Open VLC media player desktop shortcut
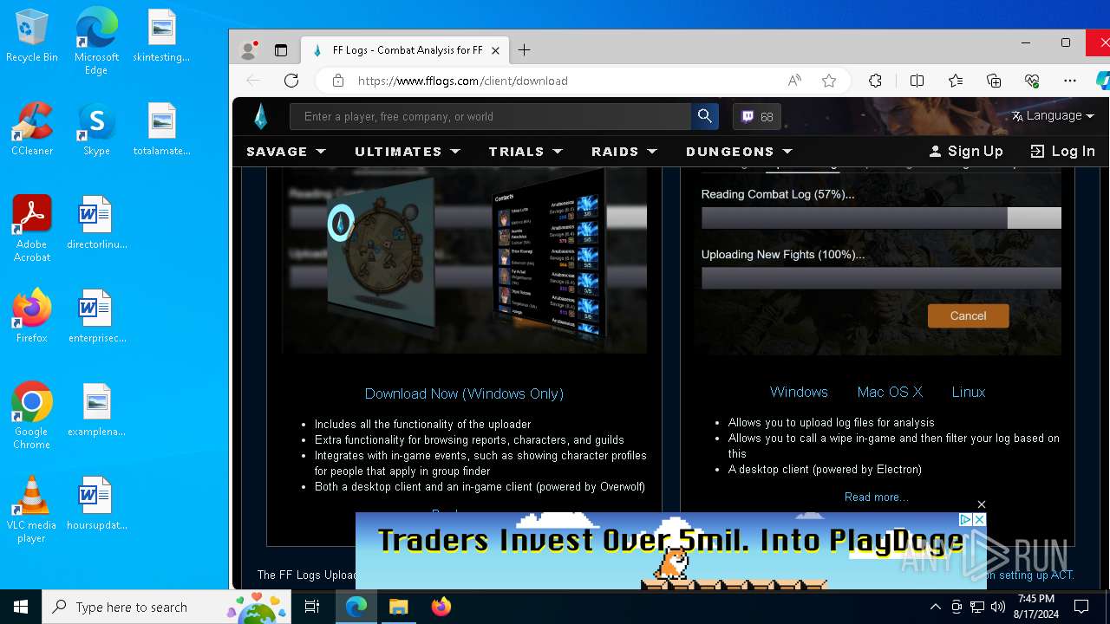This screenshot has height=624, width=1110. click(x=32, y=509)
